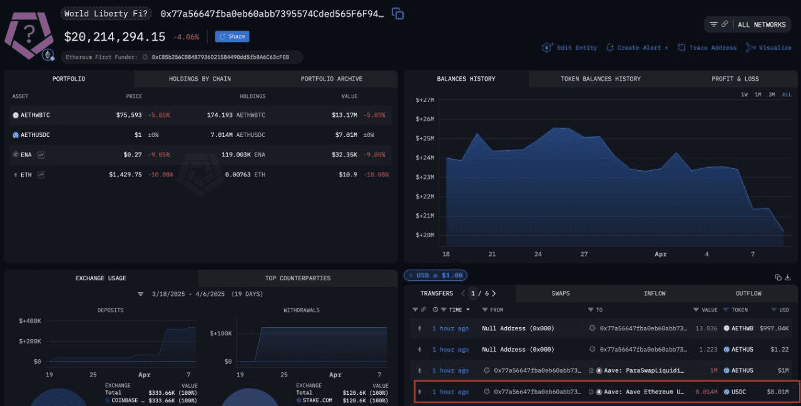801x406 pixels.
Task: Click the Visualize graph icon
Action: [x=751, y=48]
